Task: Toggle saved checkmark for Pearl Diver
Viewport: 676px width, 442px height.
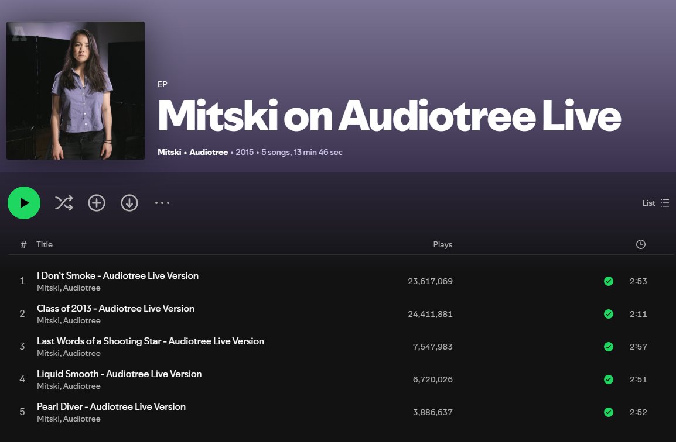Action: [608, 412]
